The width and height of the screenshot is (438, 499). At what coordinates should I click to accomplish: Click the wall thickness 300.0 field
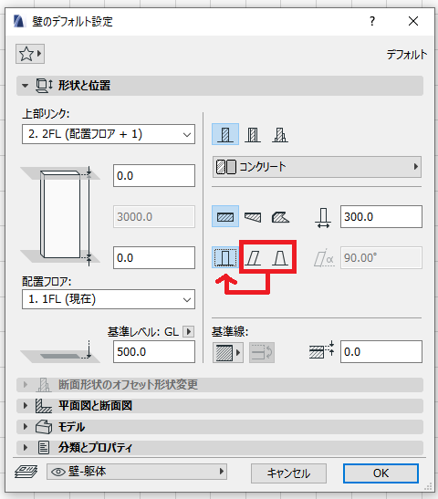pyautogui.click(x=381, y=217)
